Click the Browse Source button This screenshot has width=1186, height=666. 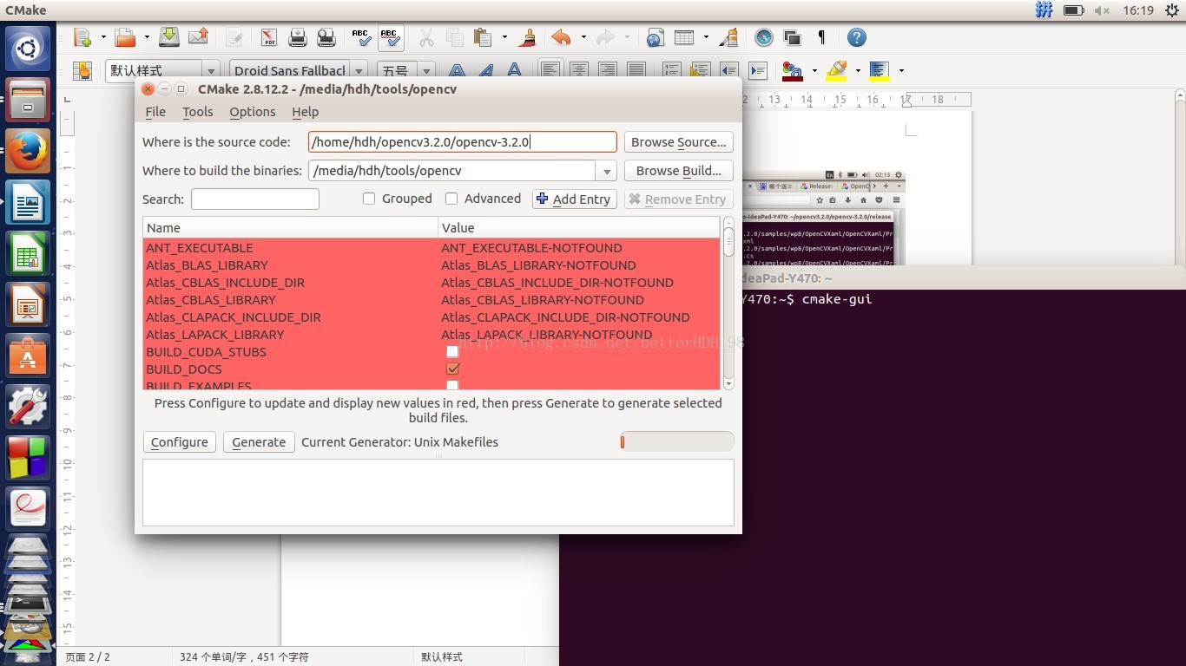(x=679, y=142)
